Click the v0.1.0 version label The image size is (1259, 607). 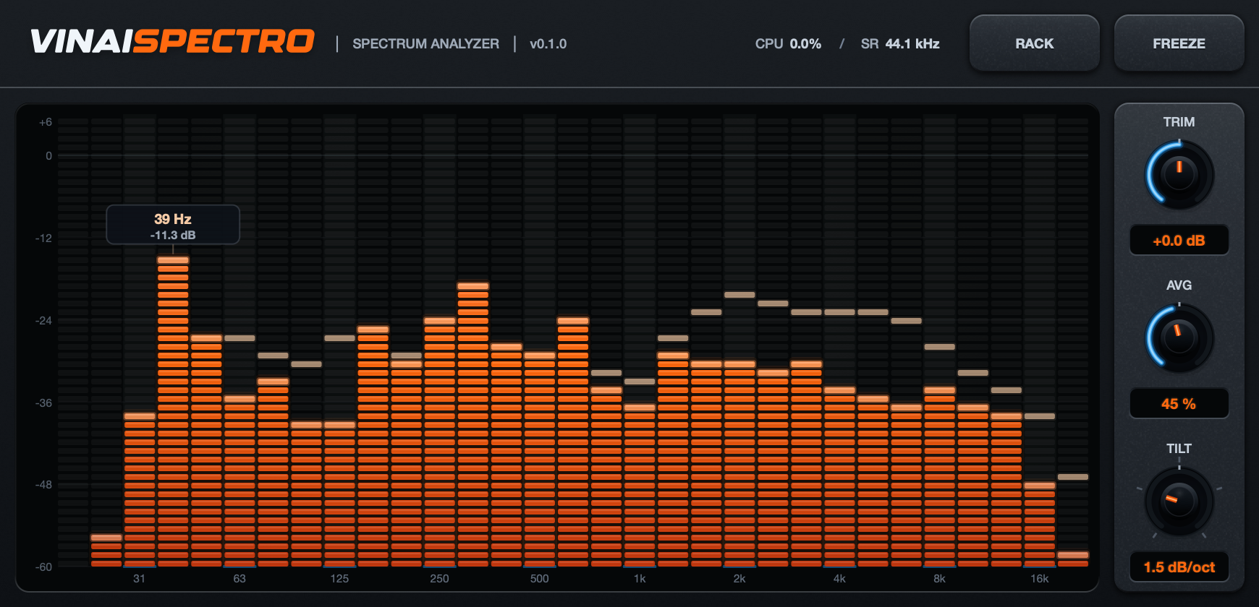tap(548, 44)
